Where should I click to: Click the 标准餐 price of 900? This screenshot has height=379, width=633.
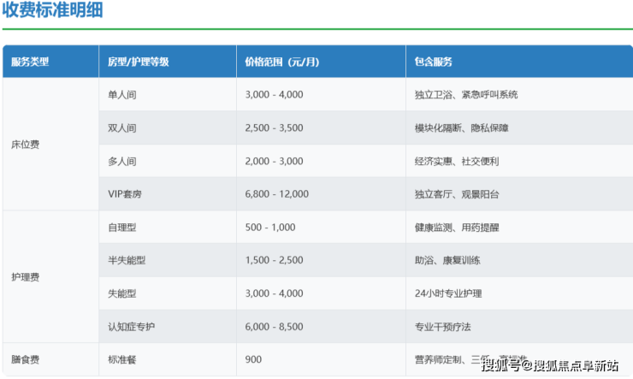point(253,359)
